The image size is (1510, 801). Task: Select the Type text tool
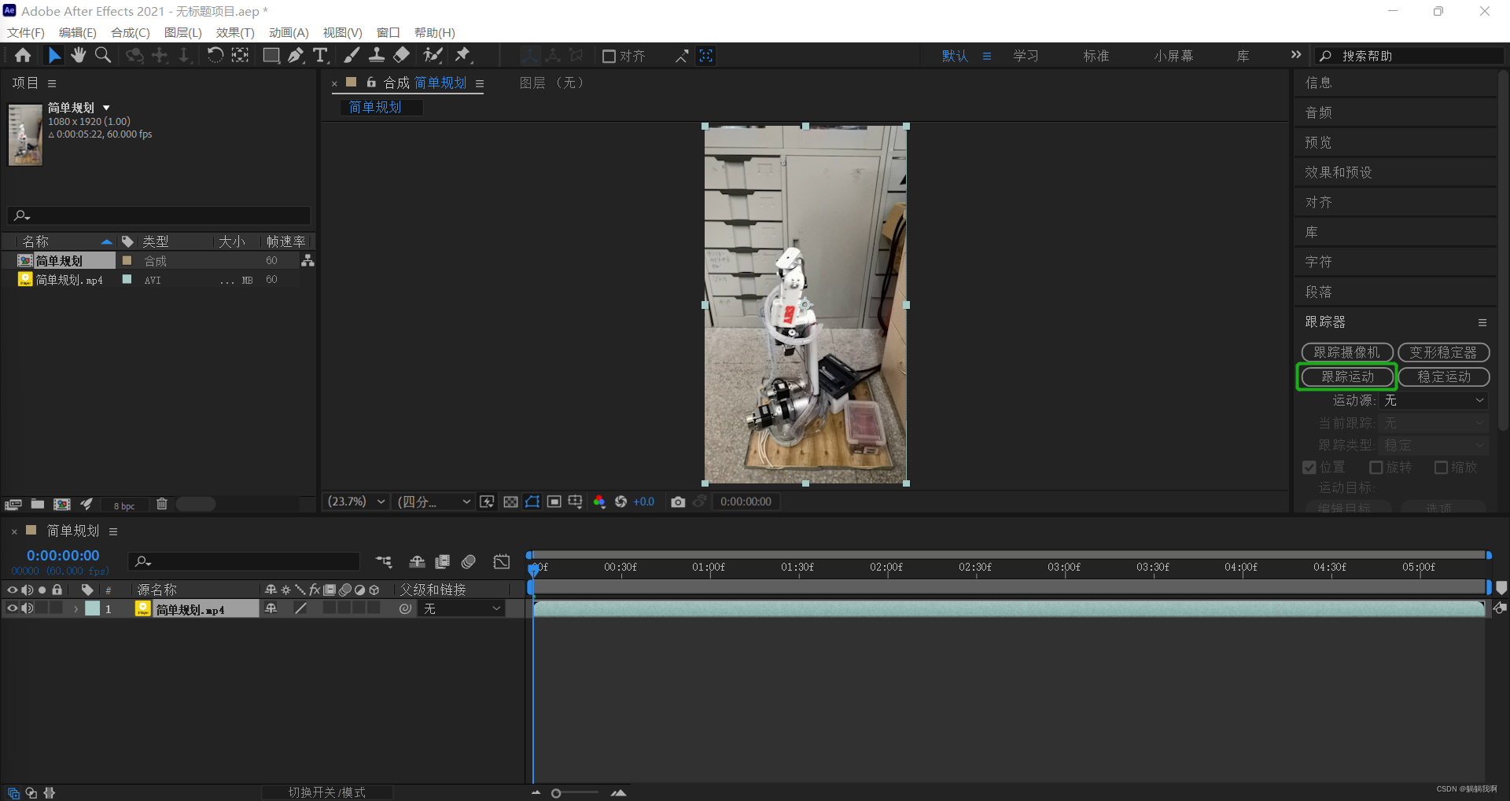(320, 55)
